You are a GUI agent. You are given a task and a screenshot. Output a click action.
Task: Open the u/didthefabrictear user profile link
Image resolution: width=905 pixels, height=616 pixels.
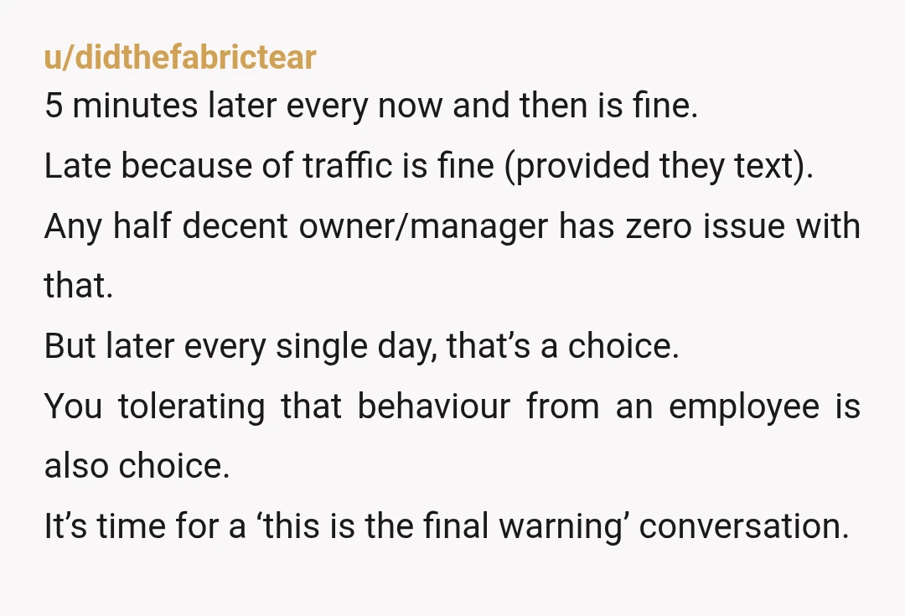click(x=180, y=57)
